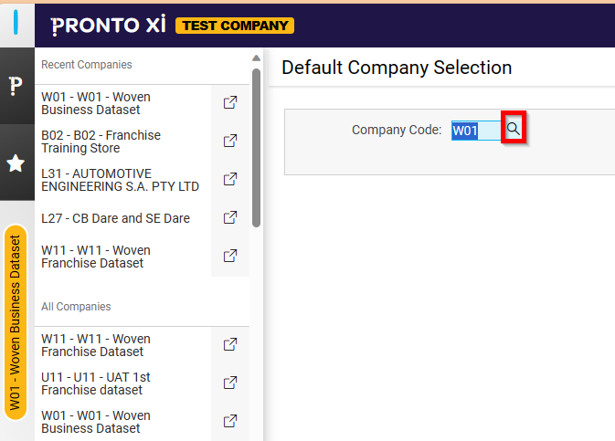Screen dimensions: 615x441
Task: Open B02 Franchise Training Store in new window
Action: 230,142
